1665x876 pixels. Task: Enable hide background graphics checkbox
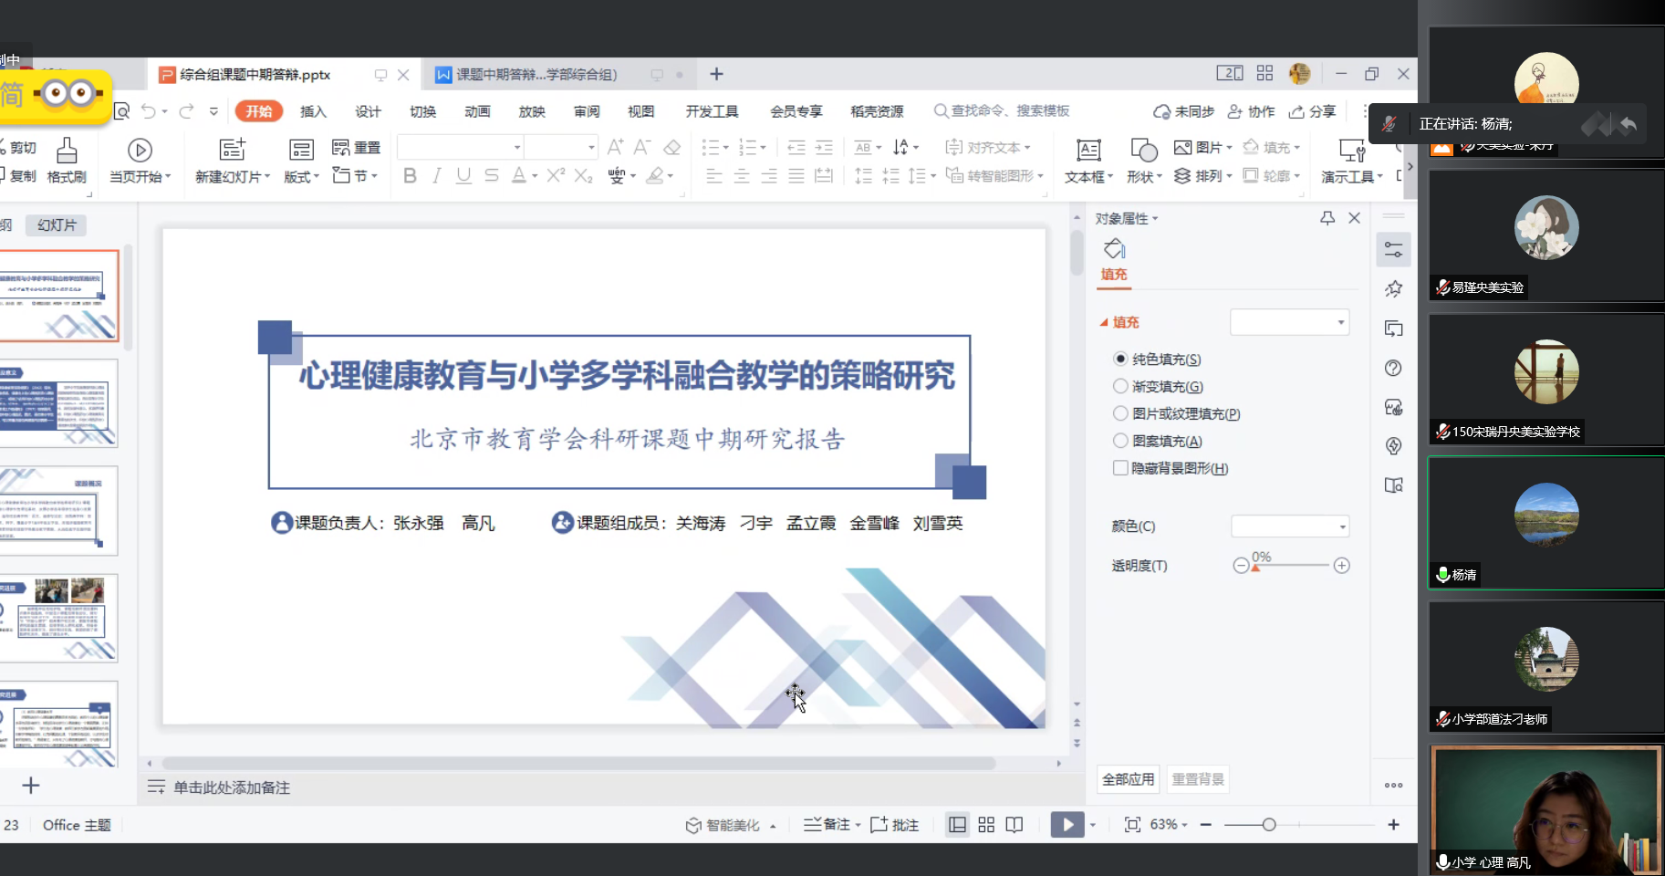point(1120,468)
